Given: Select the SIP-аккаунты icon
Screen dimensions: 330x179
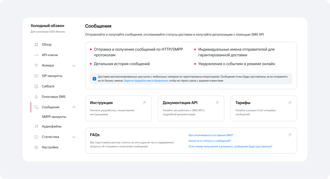Looking at the screenshot, I should pyautogui.click(x=36, y=76).
